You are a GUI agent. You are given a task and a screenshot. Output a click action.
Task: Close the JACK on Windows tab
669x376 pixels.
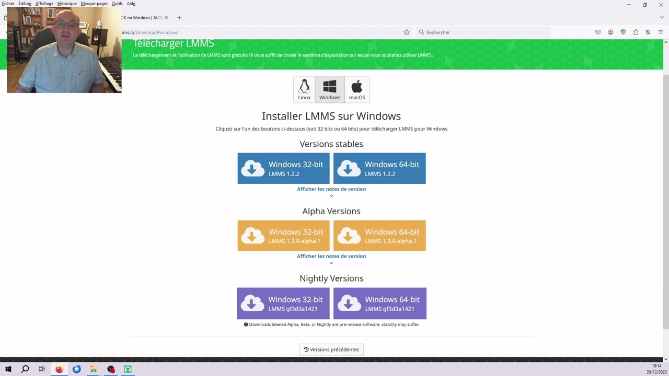(x=166, y=18)
